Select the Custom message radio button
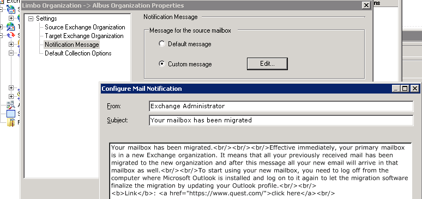The width and height of the screenshot is (422, 199). coord(162,64)
